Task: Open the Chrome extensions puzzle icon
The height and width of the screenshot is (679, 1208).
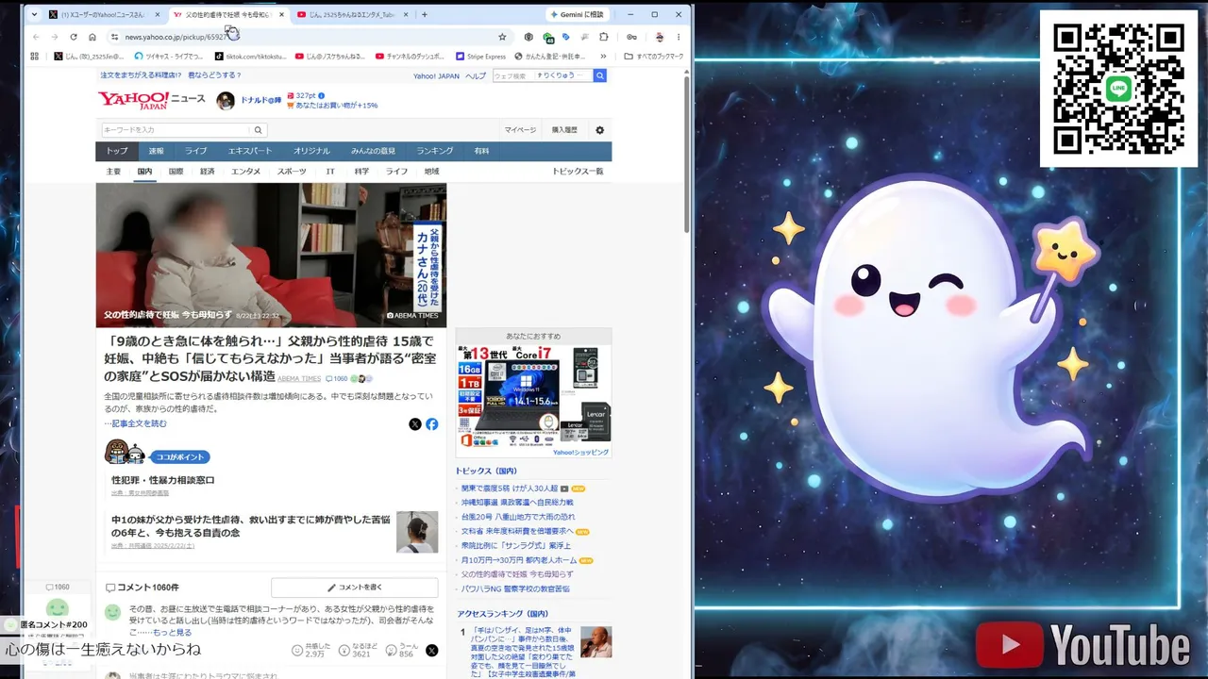Action: pyautogui.click(x=604, y=37)
